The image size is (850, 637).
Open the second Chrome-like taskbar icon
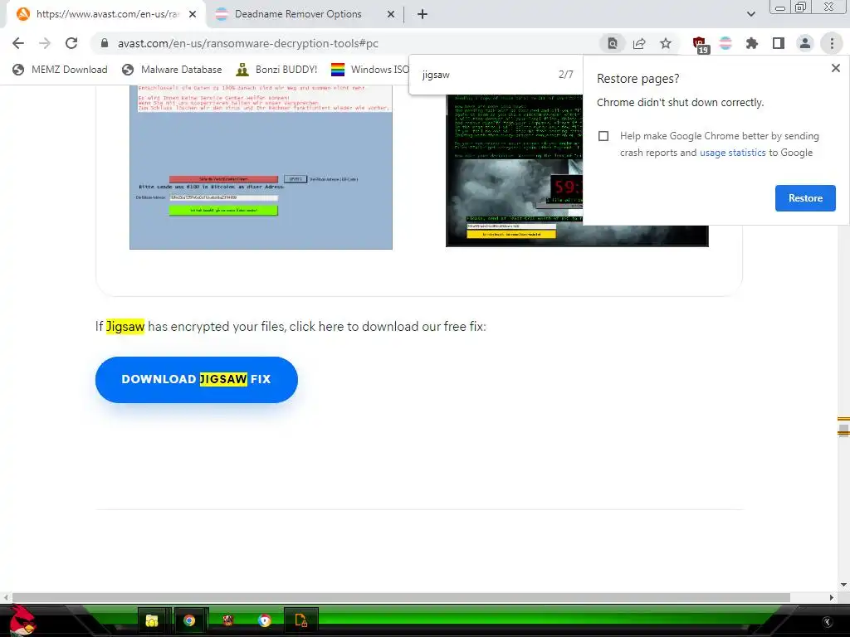point(265,620)
